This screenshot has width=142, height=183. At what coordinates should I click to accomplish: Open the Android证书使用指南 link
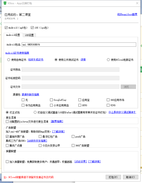point(17,53)
